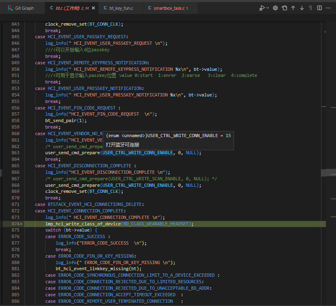
Task: Click line number 874 in the gutter
Action: point(15,224)
